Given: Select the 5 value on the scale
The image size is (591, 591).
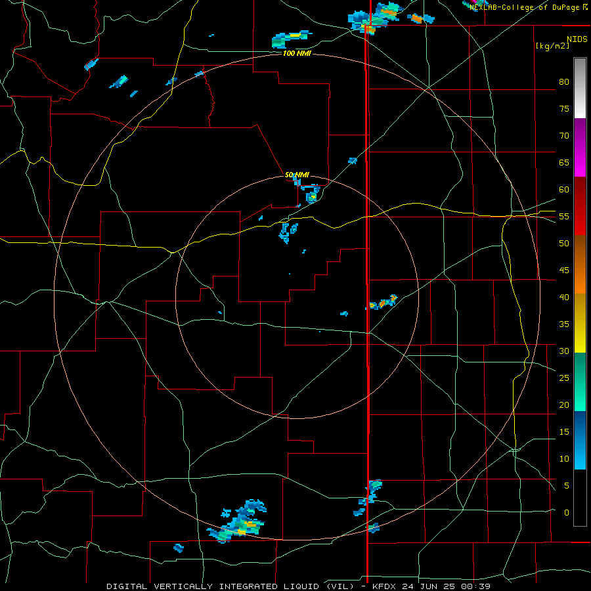Looking at the screenshot, I should [x=567, y=485].
